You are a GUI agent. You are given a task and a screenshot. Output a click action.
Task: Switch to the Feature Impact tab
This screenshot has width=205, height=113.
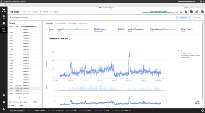(x=60, y=24)
